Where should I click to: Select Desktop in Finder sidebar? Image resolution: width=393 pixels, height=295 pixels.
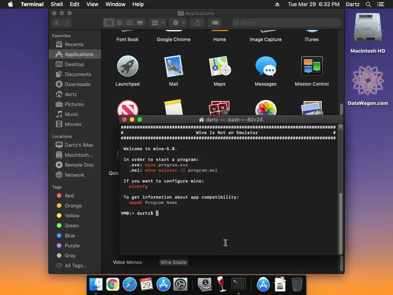click(75, 64)
